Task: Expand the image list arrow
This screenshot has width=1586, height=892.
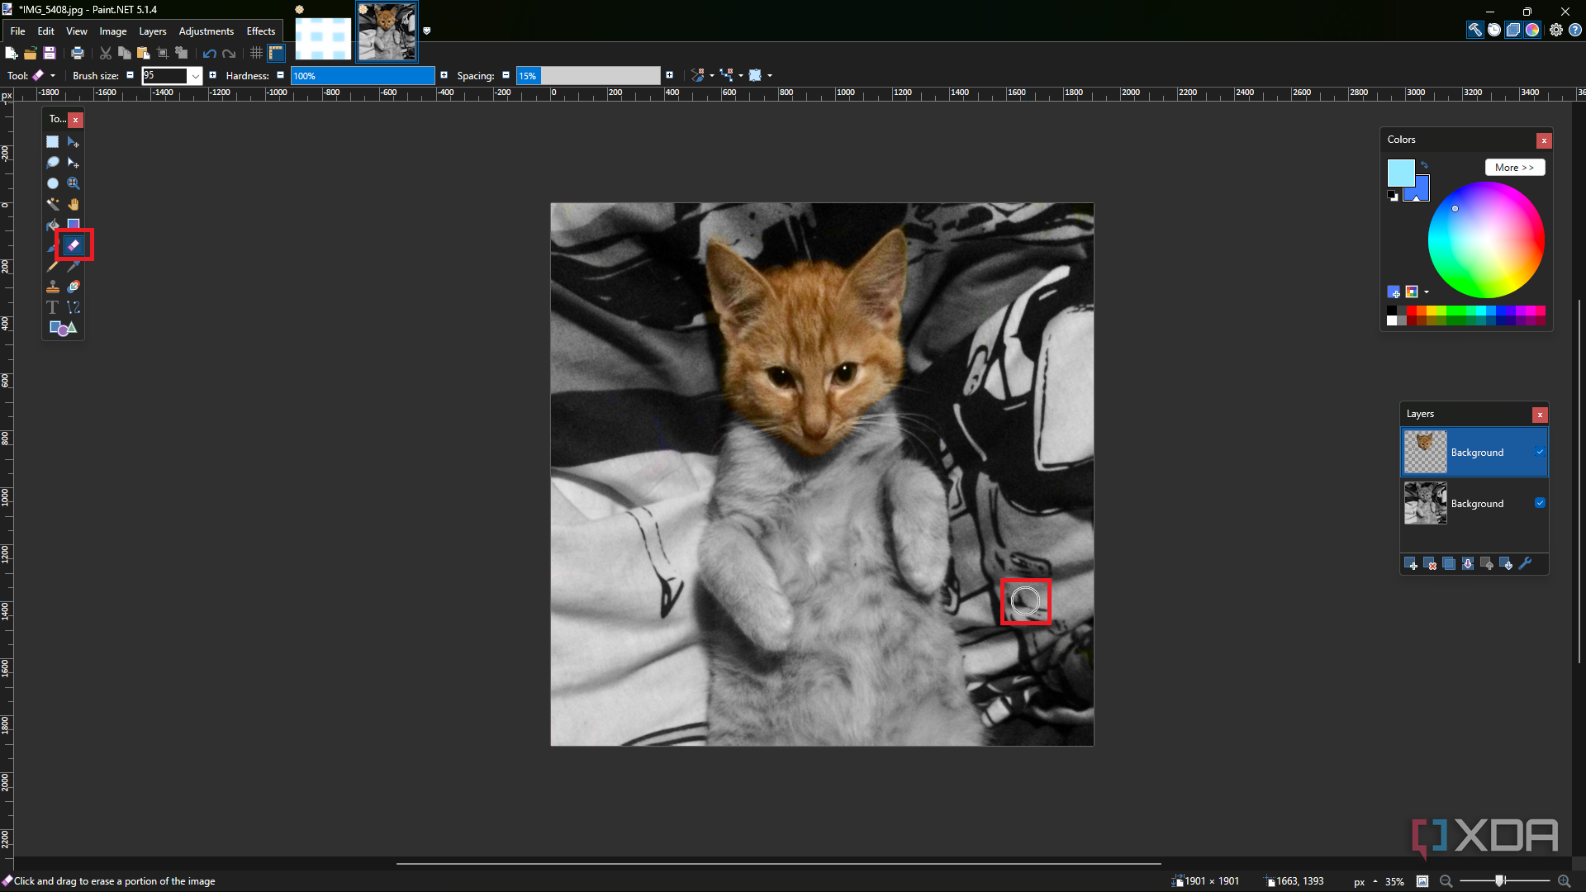Action: tap(427, 31)
